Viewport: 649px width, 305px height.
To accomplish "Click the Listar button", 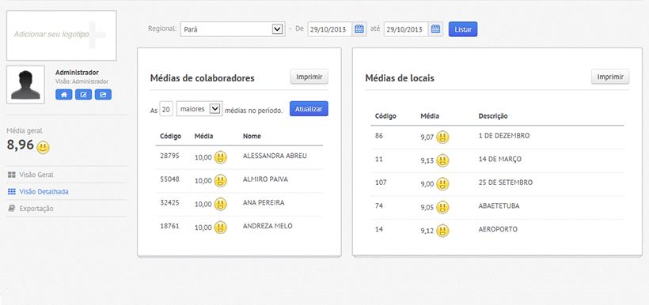I will [463, 29].
